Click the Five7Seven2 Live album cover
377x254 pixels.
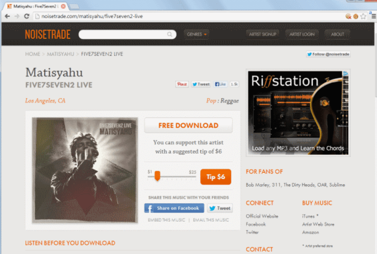[85, 170]
